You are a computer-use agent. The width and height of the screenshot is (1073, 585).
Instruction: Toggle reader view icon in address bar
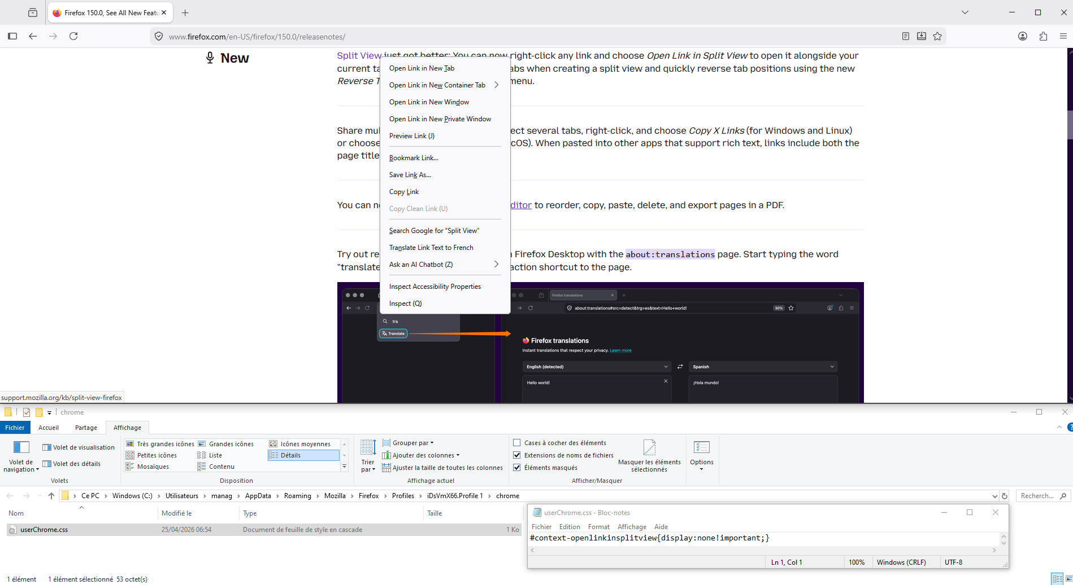pos(906,36)
